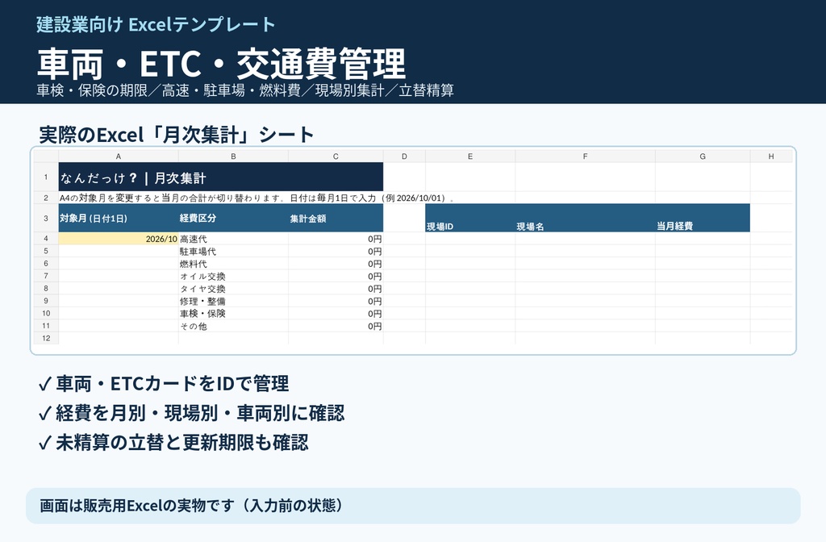The width and height of the screenshot is (826, 542).
Task: Click the '経費区分' header cell
Action: pos(233,218)
